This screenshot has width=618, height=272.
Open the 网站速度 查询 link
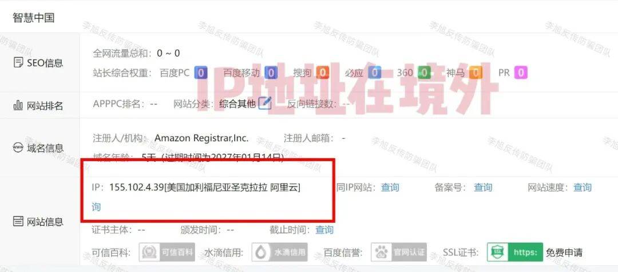click(x=582, y=187)
